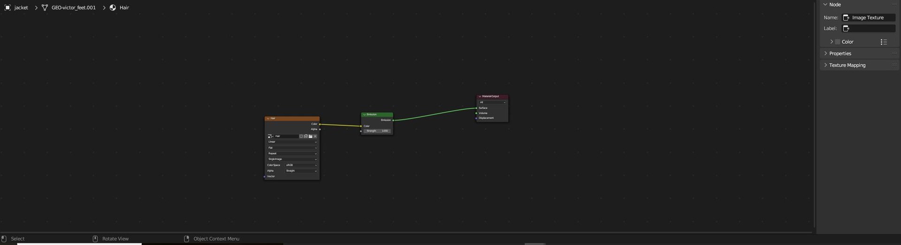Collapse the Material Output node
The image size is (901, 245).
[x=480, y=96]
